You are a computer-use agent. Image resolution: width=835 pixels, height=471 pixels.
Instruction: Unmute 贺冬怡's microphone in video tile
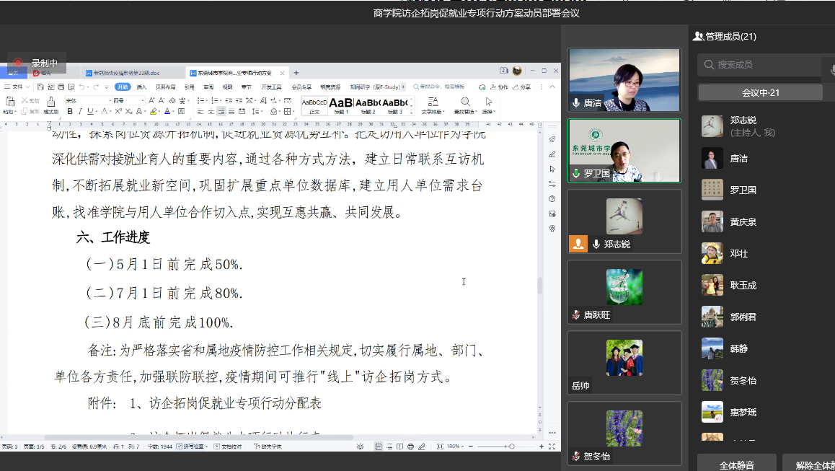pos(575,456)
